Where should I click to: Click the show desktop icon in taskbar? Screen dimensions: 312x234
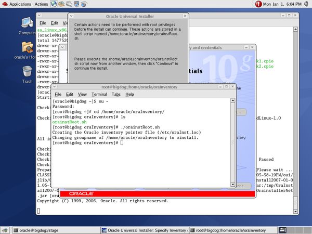click(5, 230)
